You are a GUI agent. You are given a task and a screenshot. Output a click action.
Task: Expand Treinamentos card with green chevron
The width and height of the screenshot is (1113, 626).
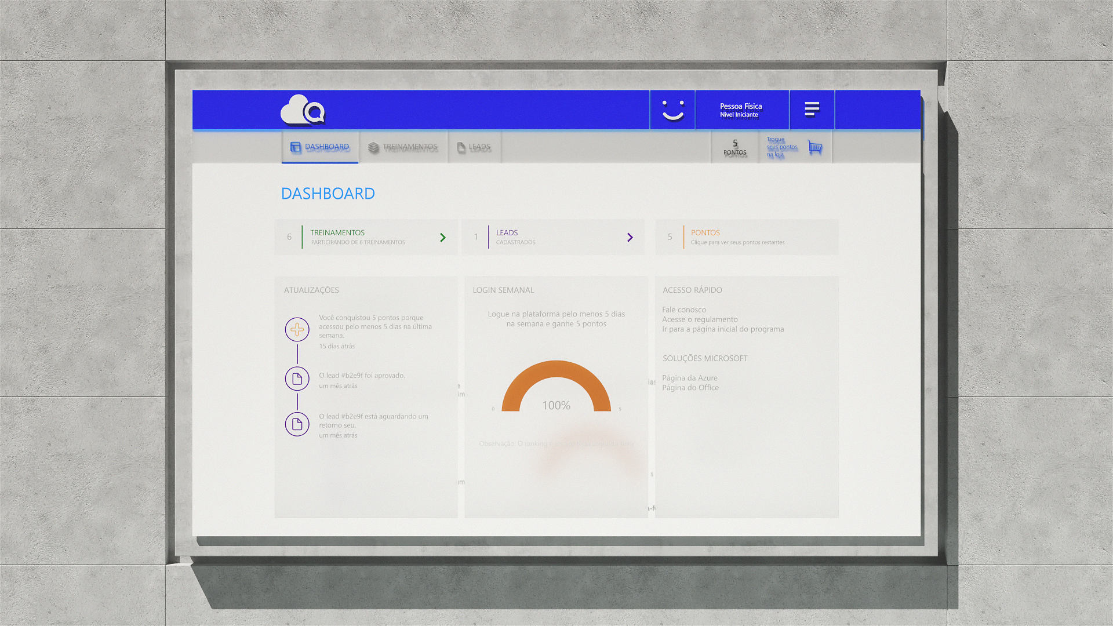[x=443, y=238]
